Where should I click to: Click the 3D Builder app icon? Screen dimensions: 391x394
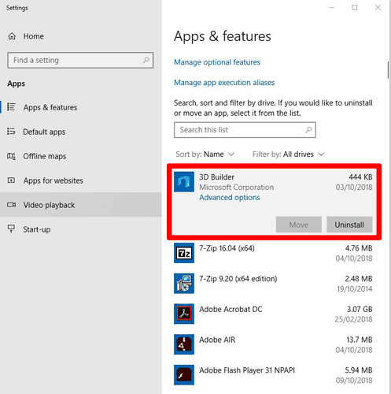(184, 182)
